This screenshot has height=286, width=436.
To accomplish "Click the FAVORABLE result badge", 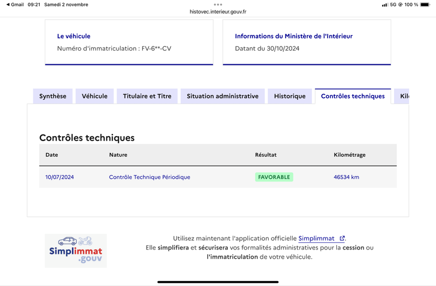I will coord(274,177).
